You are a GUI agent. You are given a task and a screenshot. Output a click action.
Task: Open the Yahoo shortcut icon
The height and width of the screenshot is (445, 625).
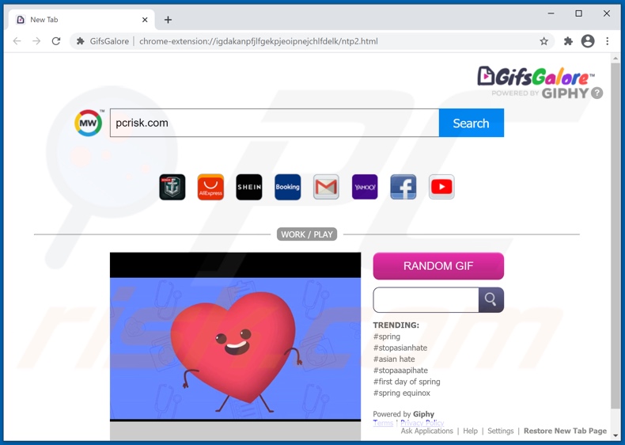point(365,187)
